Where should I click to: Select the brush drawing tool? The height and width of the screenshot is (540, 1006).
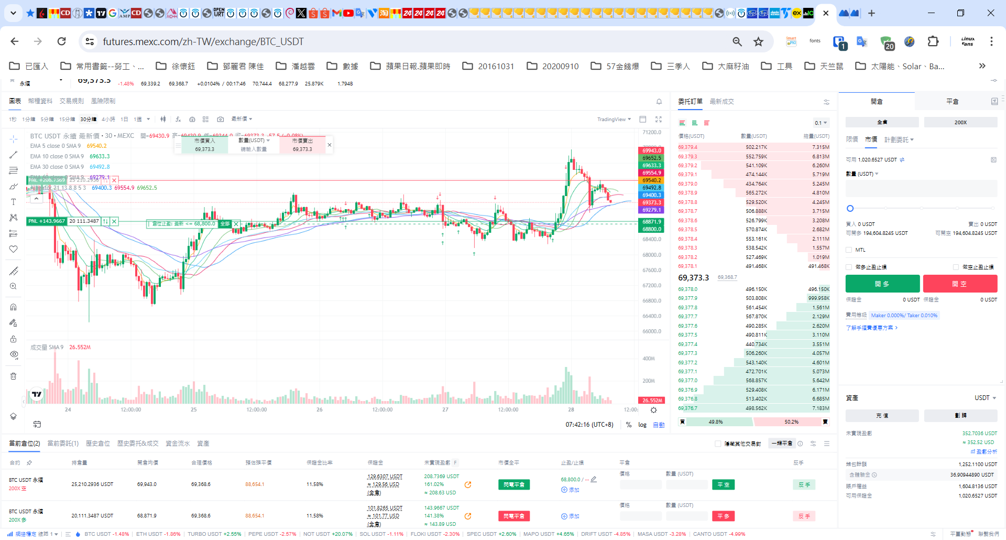14,186
